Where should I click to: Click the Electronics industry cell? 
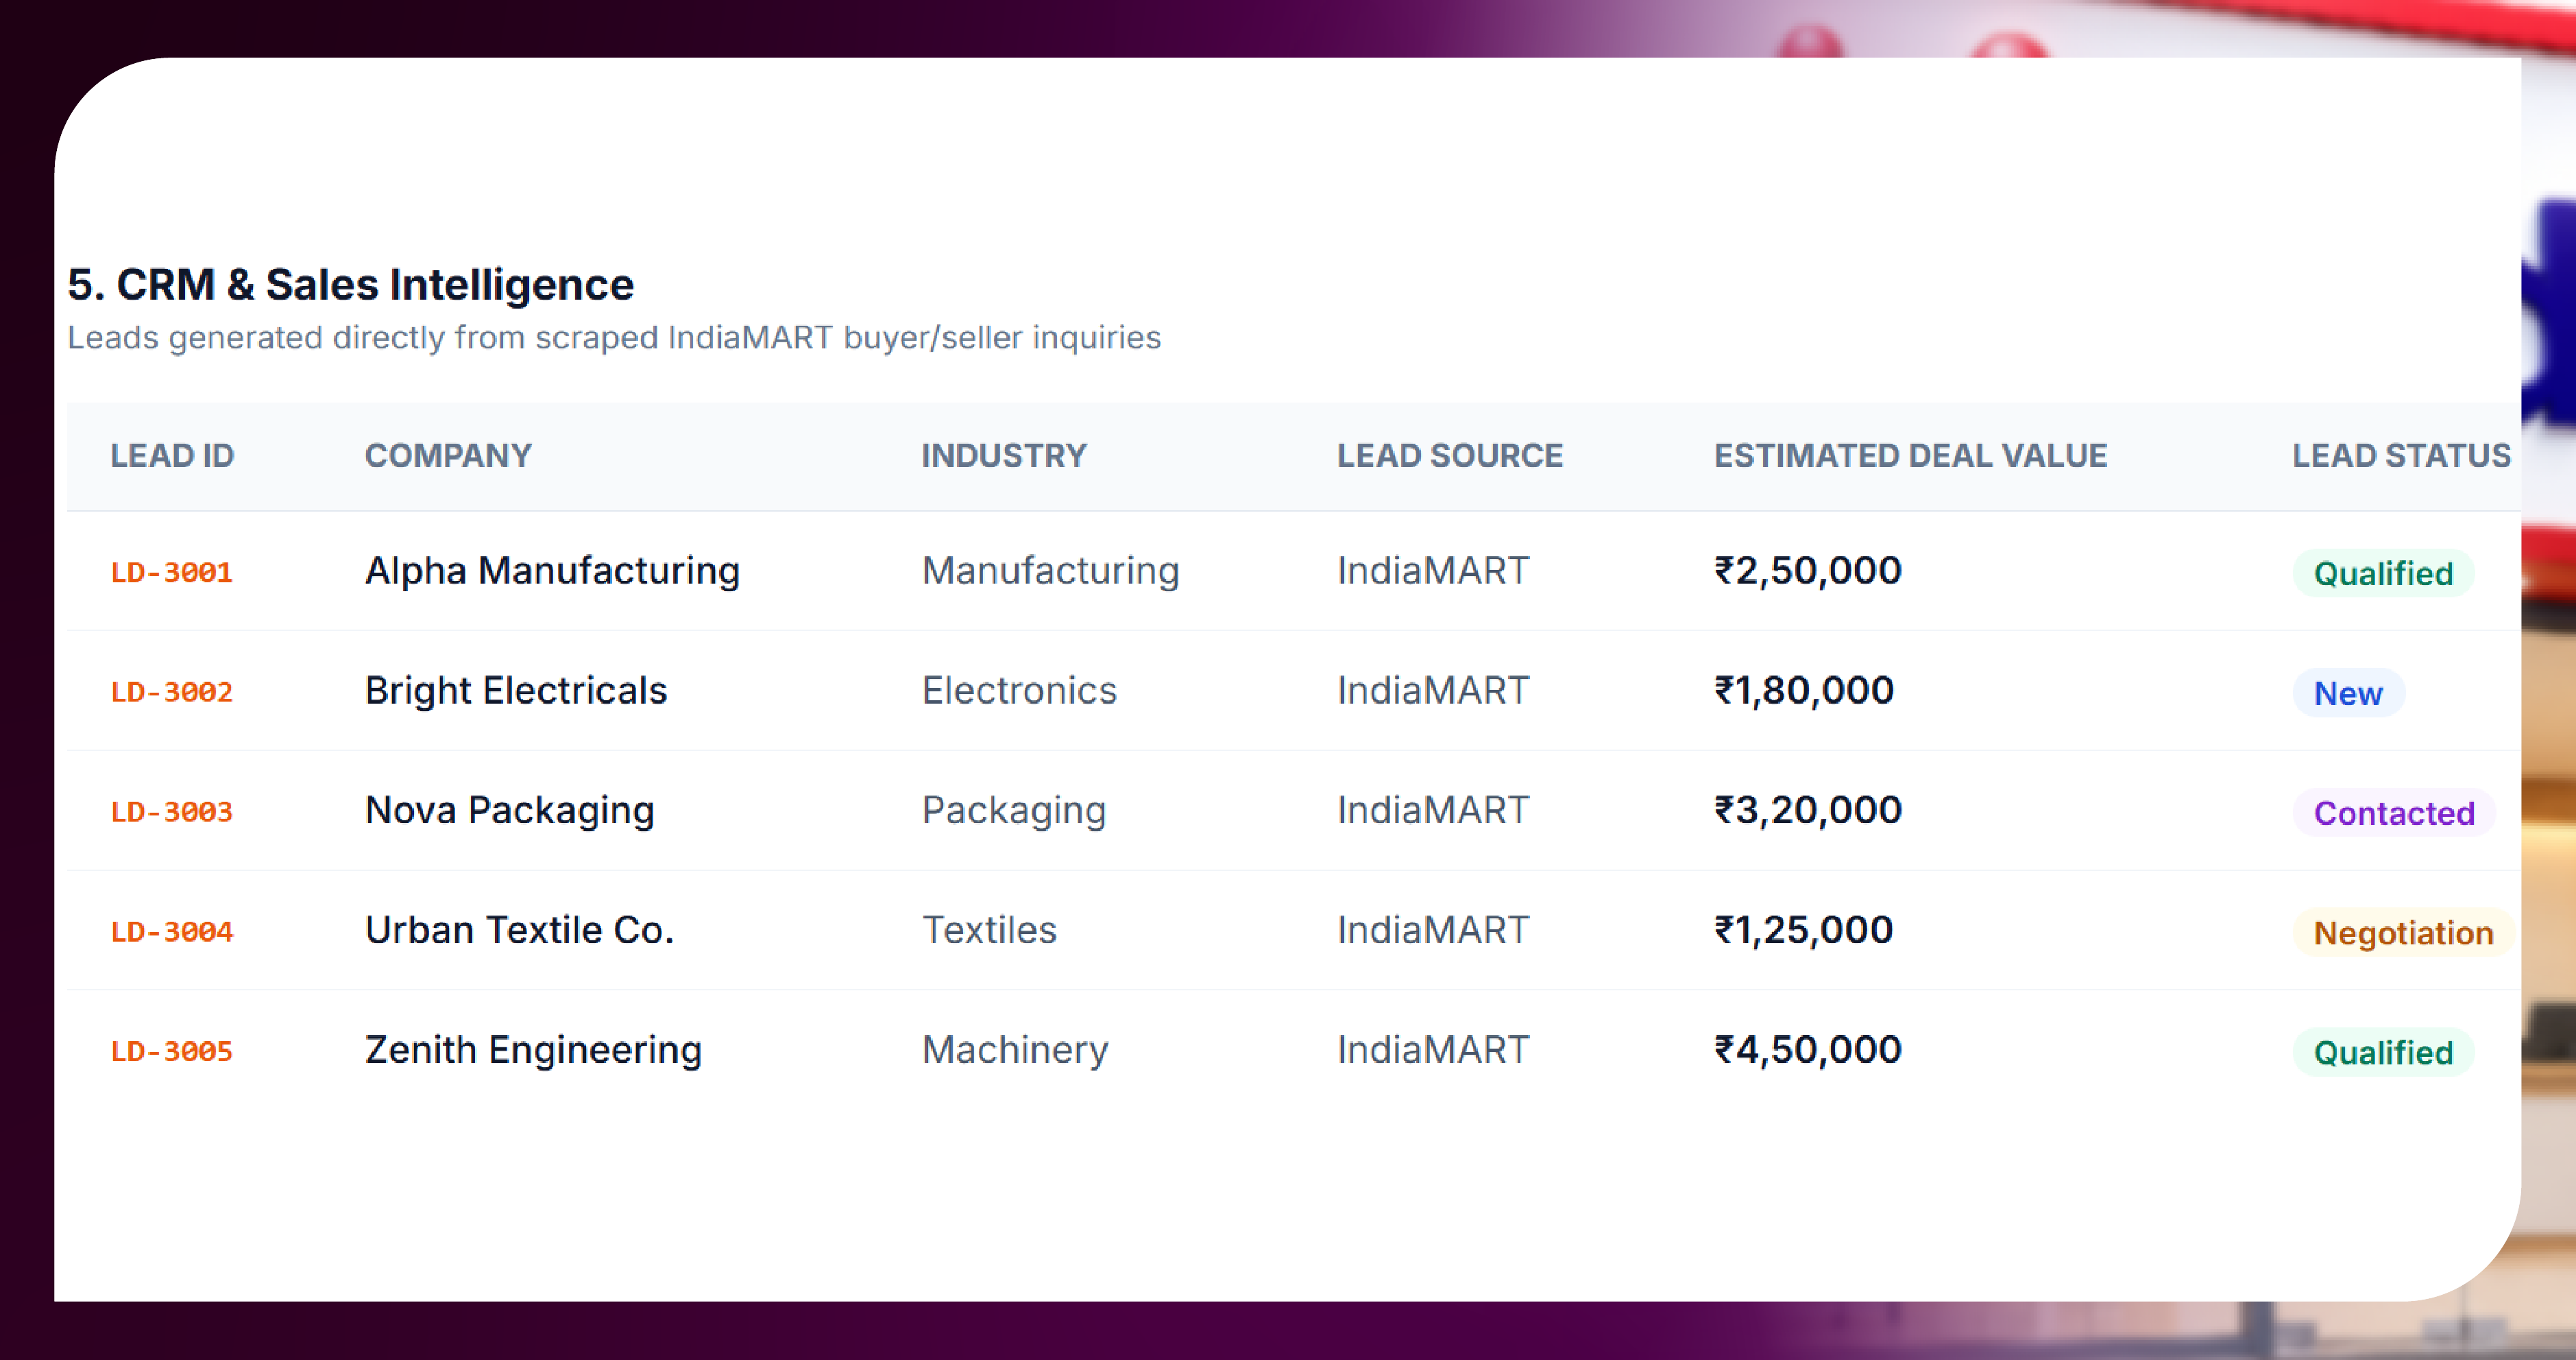tap(1019, 691)
